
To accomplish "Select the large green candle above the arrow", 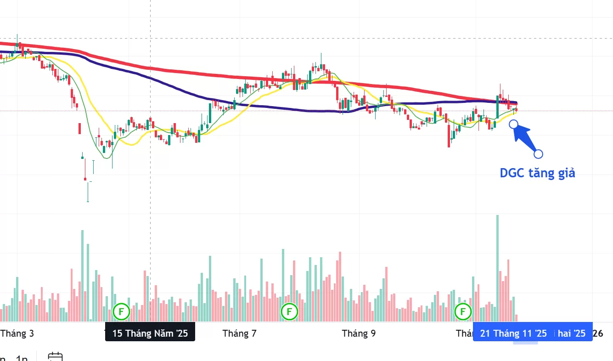I will pyautogui.click(x=497, y=106).
